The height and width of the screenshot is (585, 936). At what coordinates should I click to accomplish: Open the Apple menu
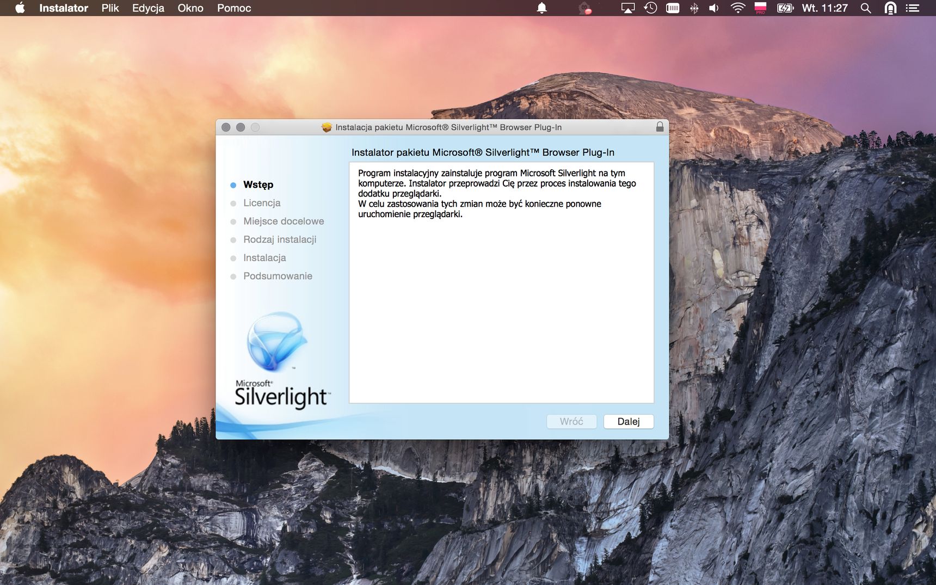[x=20, y=8]
